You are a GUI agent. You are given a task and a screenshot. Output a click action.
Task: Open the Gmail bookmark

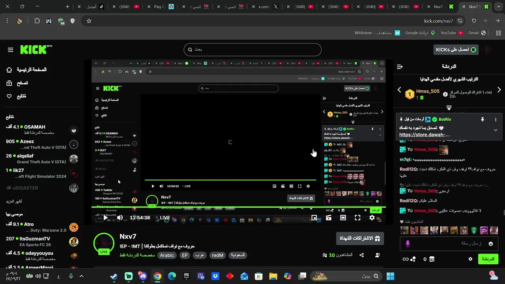click(x=477, y=33)
